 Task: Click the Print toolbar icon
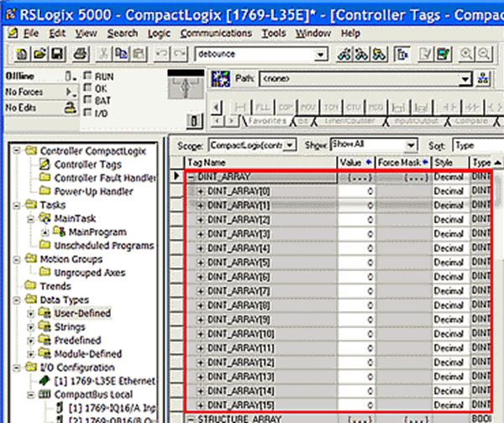pos(81,54)
